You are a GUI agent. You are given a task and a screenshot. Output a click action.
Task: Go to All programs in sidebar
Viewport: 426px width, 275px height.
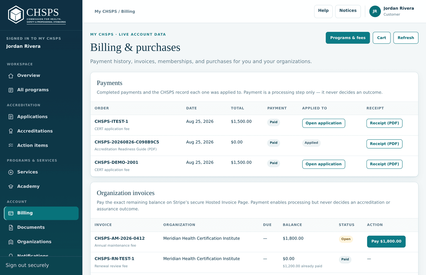[41, 90]
